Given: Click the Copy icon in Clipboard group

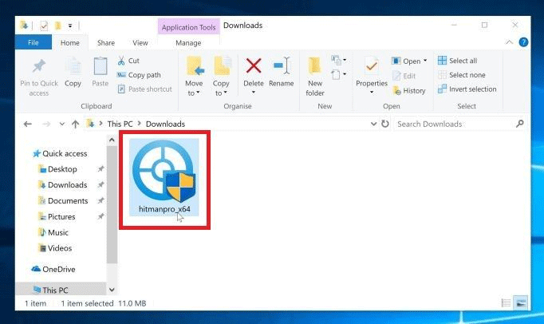Looking at the screenshot, I should pos(73,66).
